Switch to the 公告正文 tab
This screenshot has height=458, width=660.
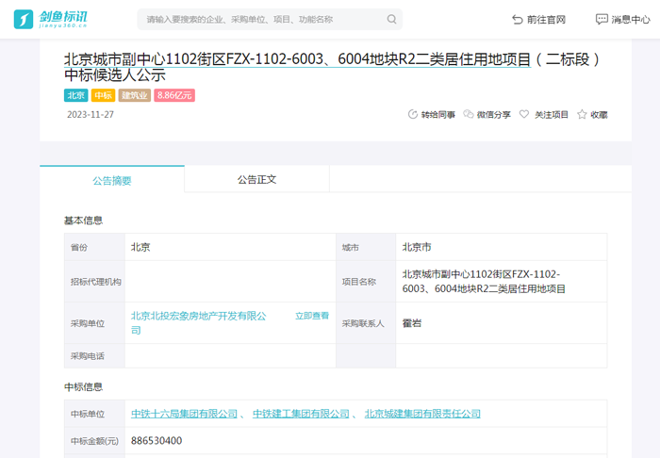(256, 179)
